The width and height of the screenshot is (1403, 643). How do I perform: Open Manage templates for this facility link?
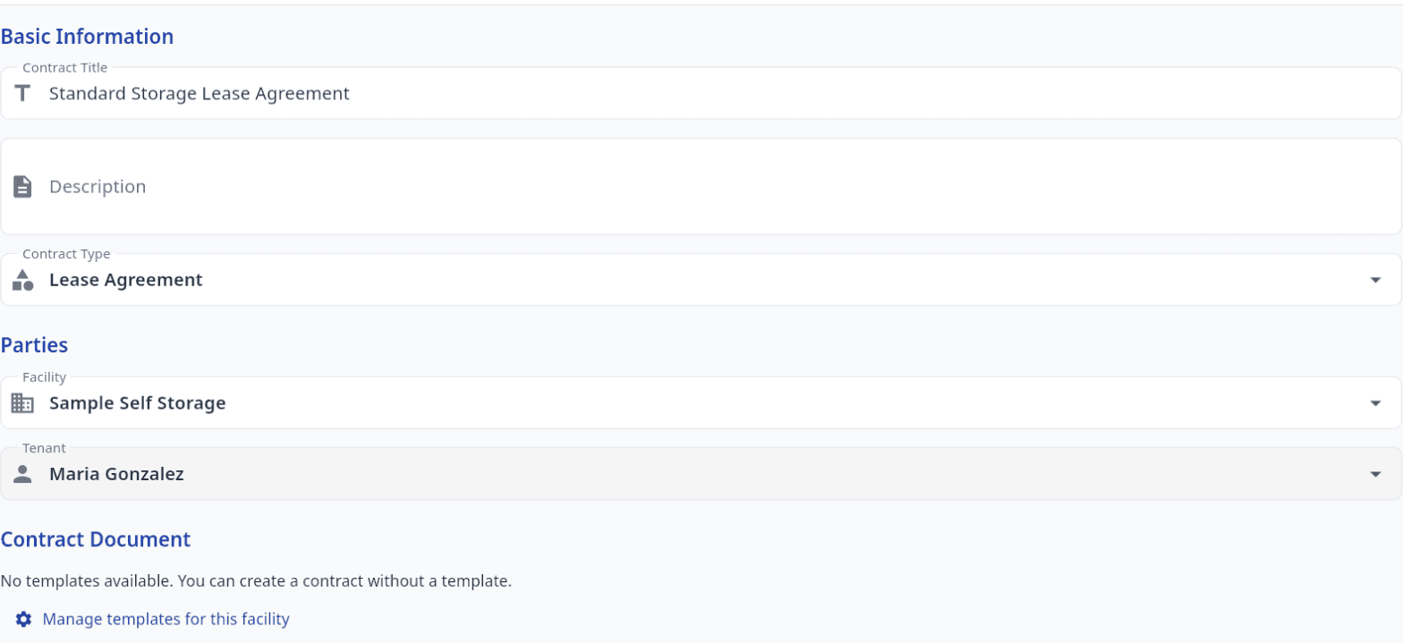coord(166,619)
